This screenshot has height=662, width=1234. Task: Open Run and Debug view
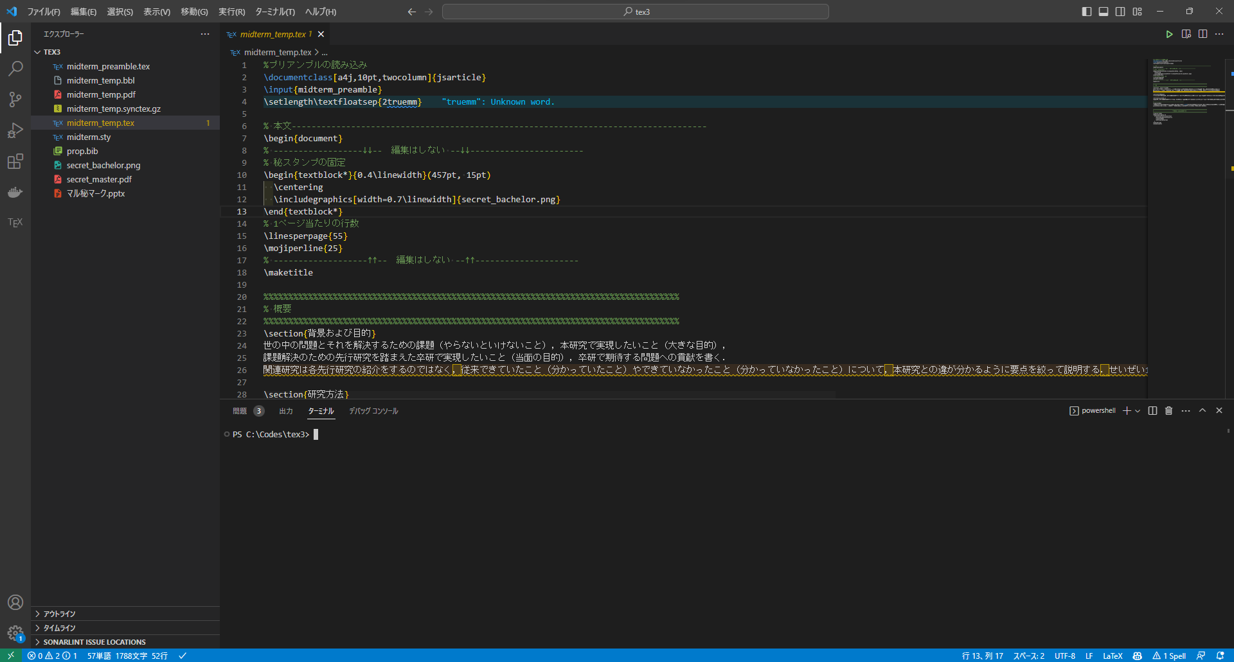(x=15, y=130)
